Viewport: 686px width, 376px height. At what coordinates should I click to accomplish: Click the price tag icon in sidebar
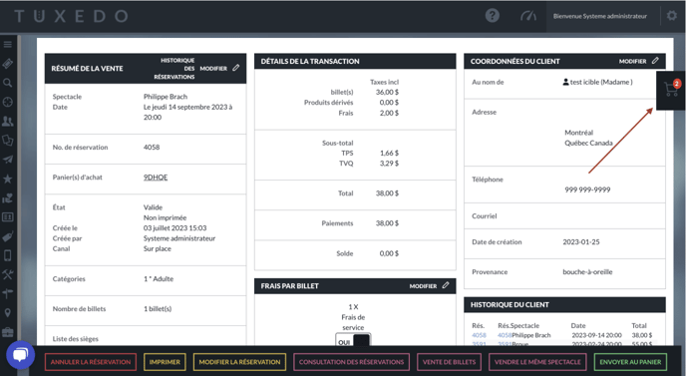(7, 236)
